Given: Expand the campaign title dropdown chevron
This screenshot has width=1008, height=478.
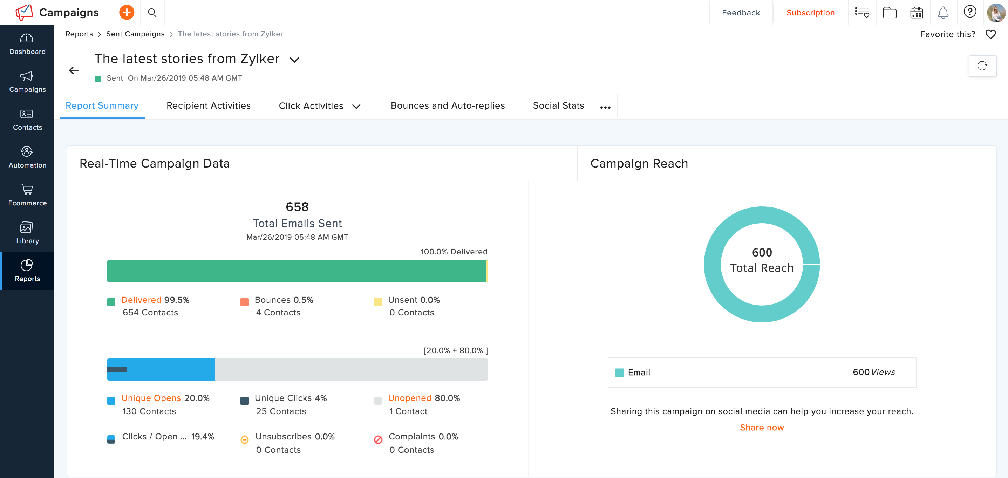Looking at the screenshot, I should pyautogui.click(x=294, y=60).
